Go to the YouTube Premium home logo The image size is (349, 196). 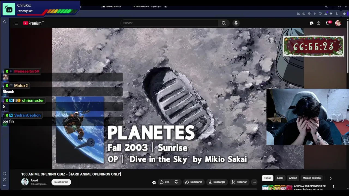coord(32,23)
